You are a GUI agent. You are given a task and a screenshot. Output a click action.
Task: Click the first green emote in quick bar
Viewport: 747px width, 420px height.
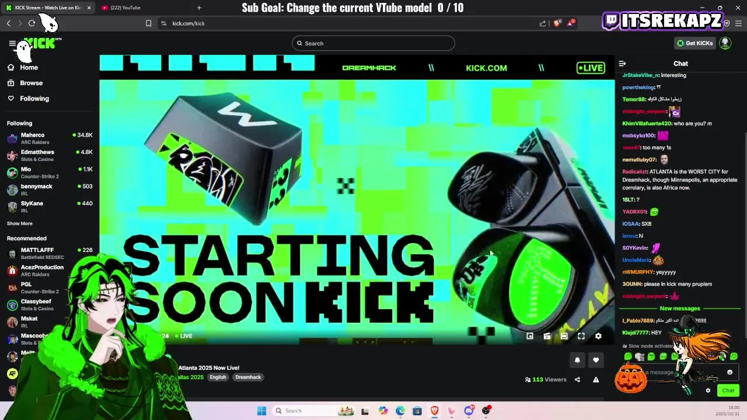[x=628, y=356]
